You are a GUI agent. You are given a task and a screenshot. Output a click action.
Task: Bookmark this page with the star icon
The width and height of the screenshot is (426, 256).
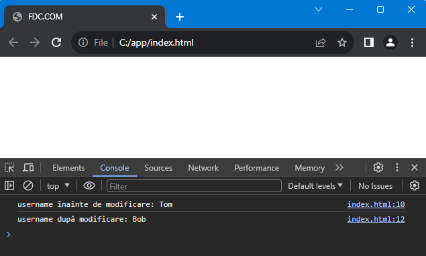tap(341, 43)
